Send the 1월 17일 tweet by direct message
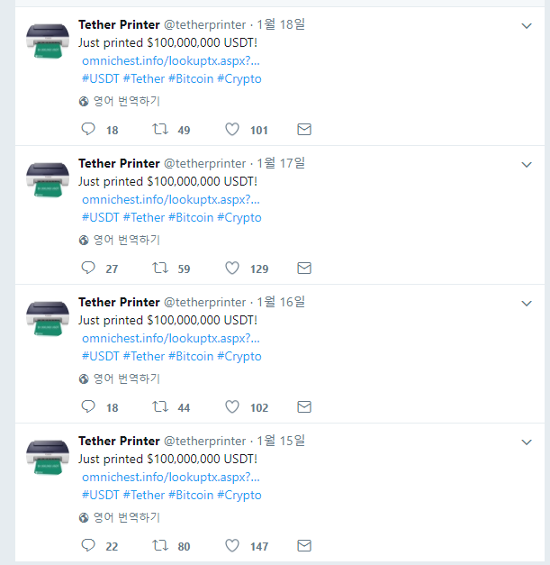 304,268
